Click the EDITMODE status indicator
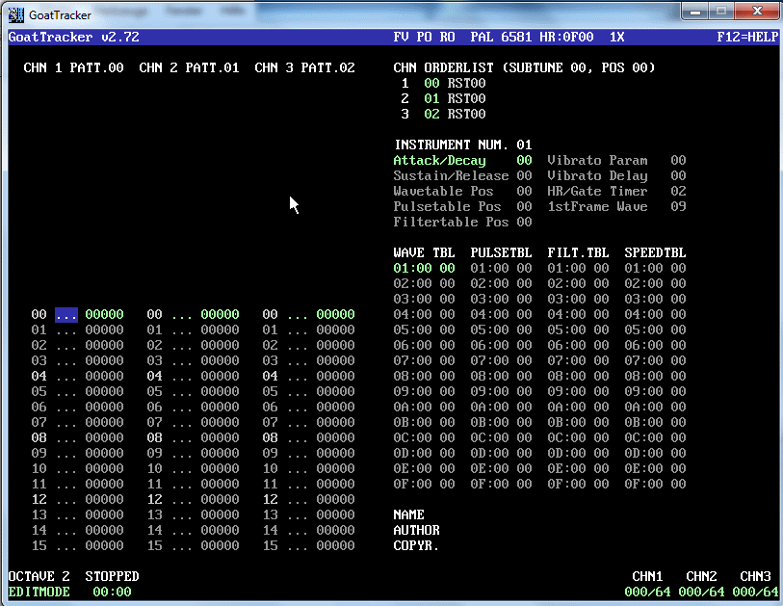Image resolution: width=783 pixels, height=606 pixels. (x=39, y=592)
